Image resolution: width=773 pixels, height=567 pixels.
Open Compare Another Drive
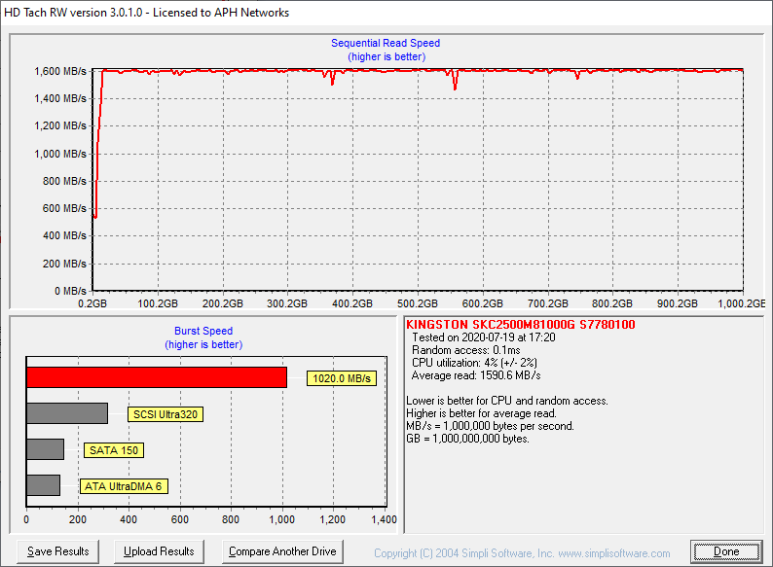coord(282,551)
